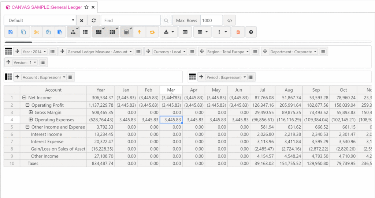Open the Year : 2014 dropdown
The image size is (375, 198).
pyautogui.click(x=34, y=52)
